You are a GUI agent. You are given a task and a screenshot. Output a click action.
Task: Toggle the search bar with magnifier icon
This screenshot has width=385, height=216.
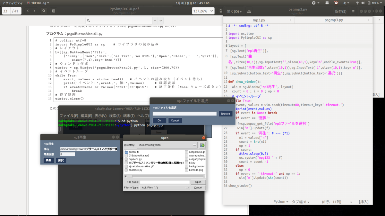pyautogui.click(x=44, y=11)
